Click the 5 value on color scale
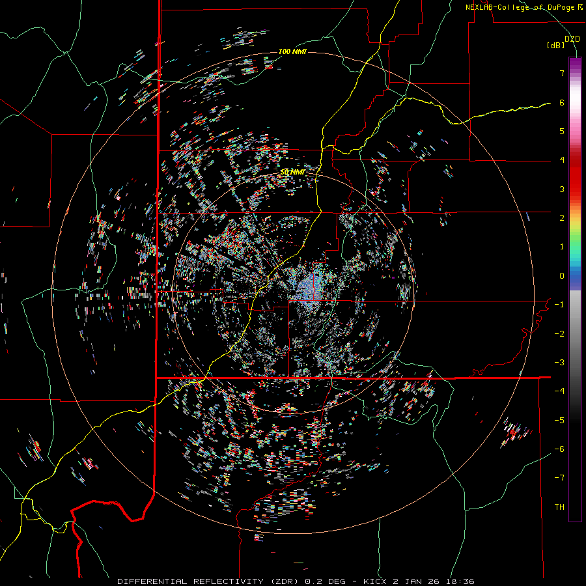Image resolution: width=586 pixels, height=586 pixels. pos(562,131)
